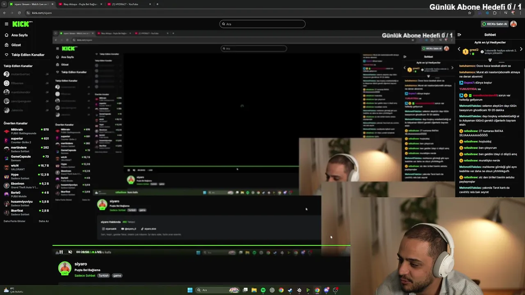Viewport: 525px width, 295px height.
Task: Open Steam from the taskbar
Action: tap(290, 290)
